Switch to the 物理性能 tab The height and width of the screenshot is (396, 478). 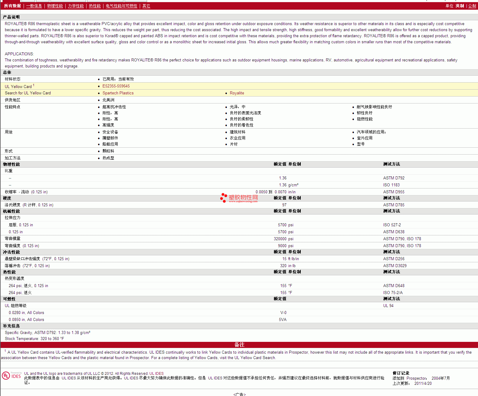pyautogui.click(x=55, y=6)
